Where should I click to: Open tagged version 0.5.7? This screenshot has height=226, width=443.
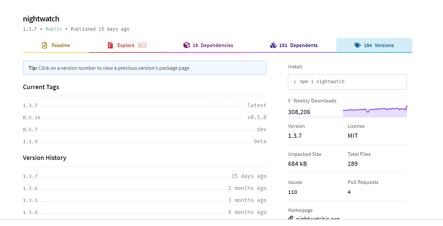[30, 130]
